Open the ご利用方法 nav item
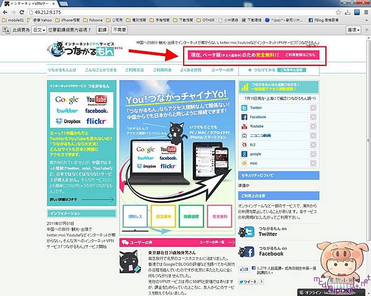 pos(134,70)
